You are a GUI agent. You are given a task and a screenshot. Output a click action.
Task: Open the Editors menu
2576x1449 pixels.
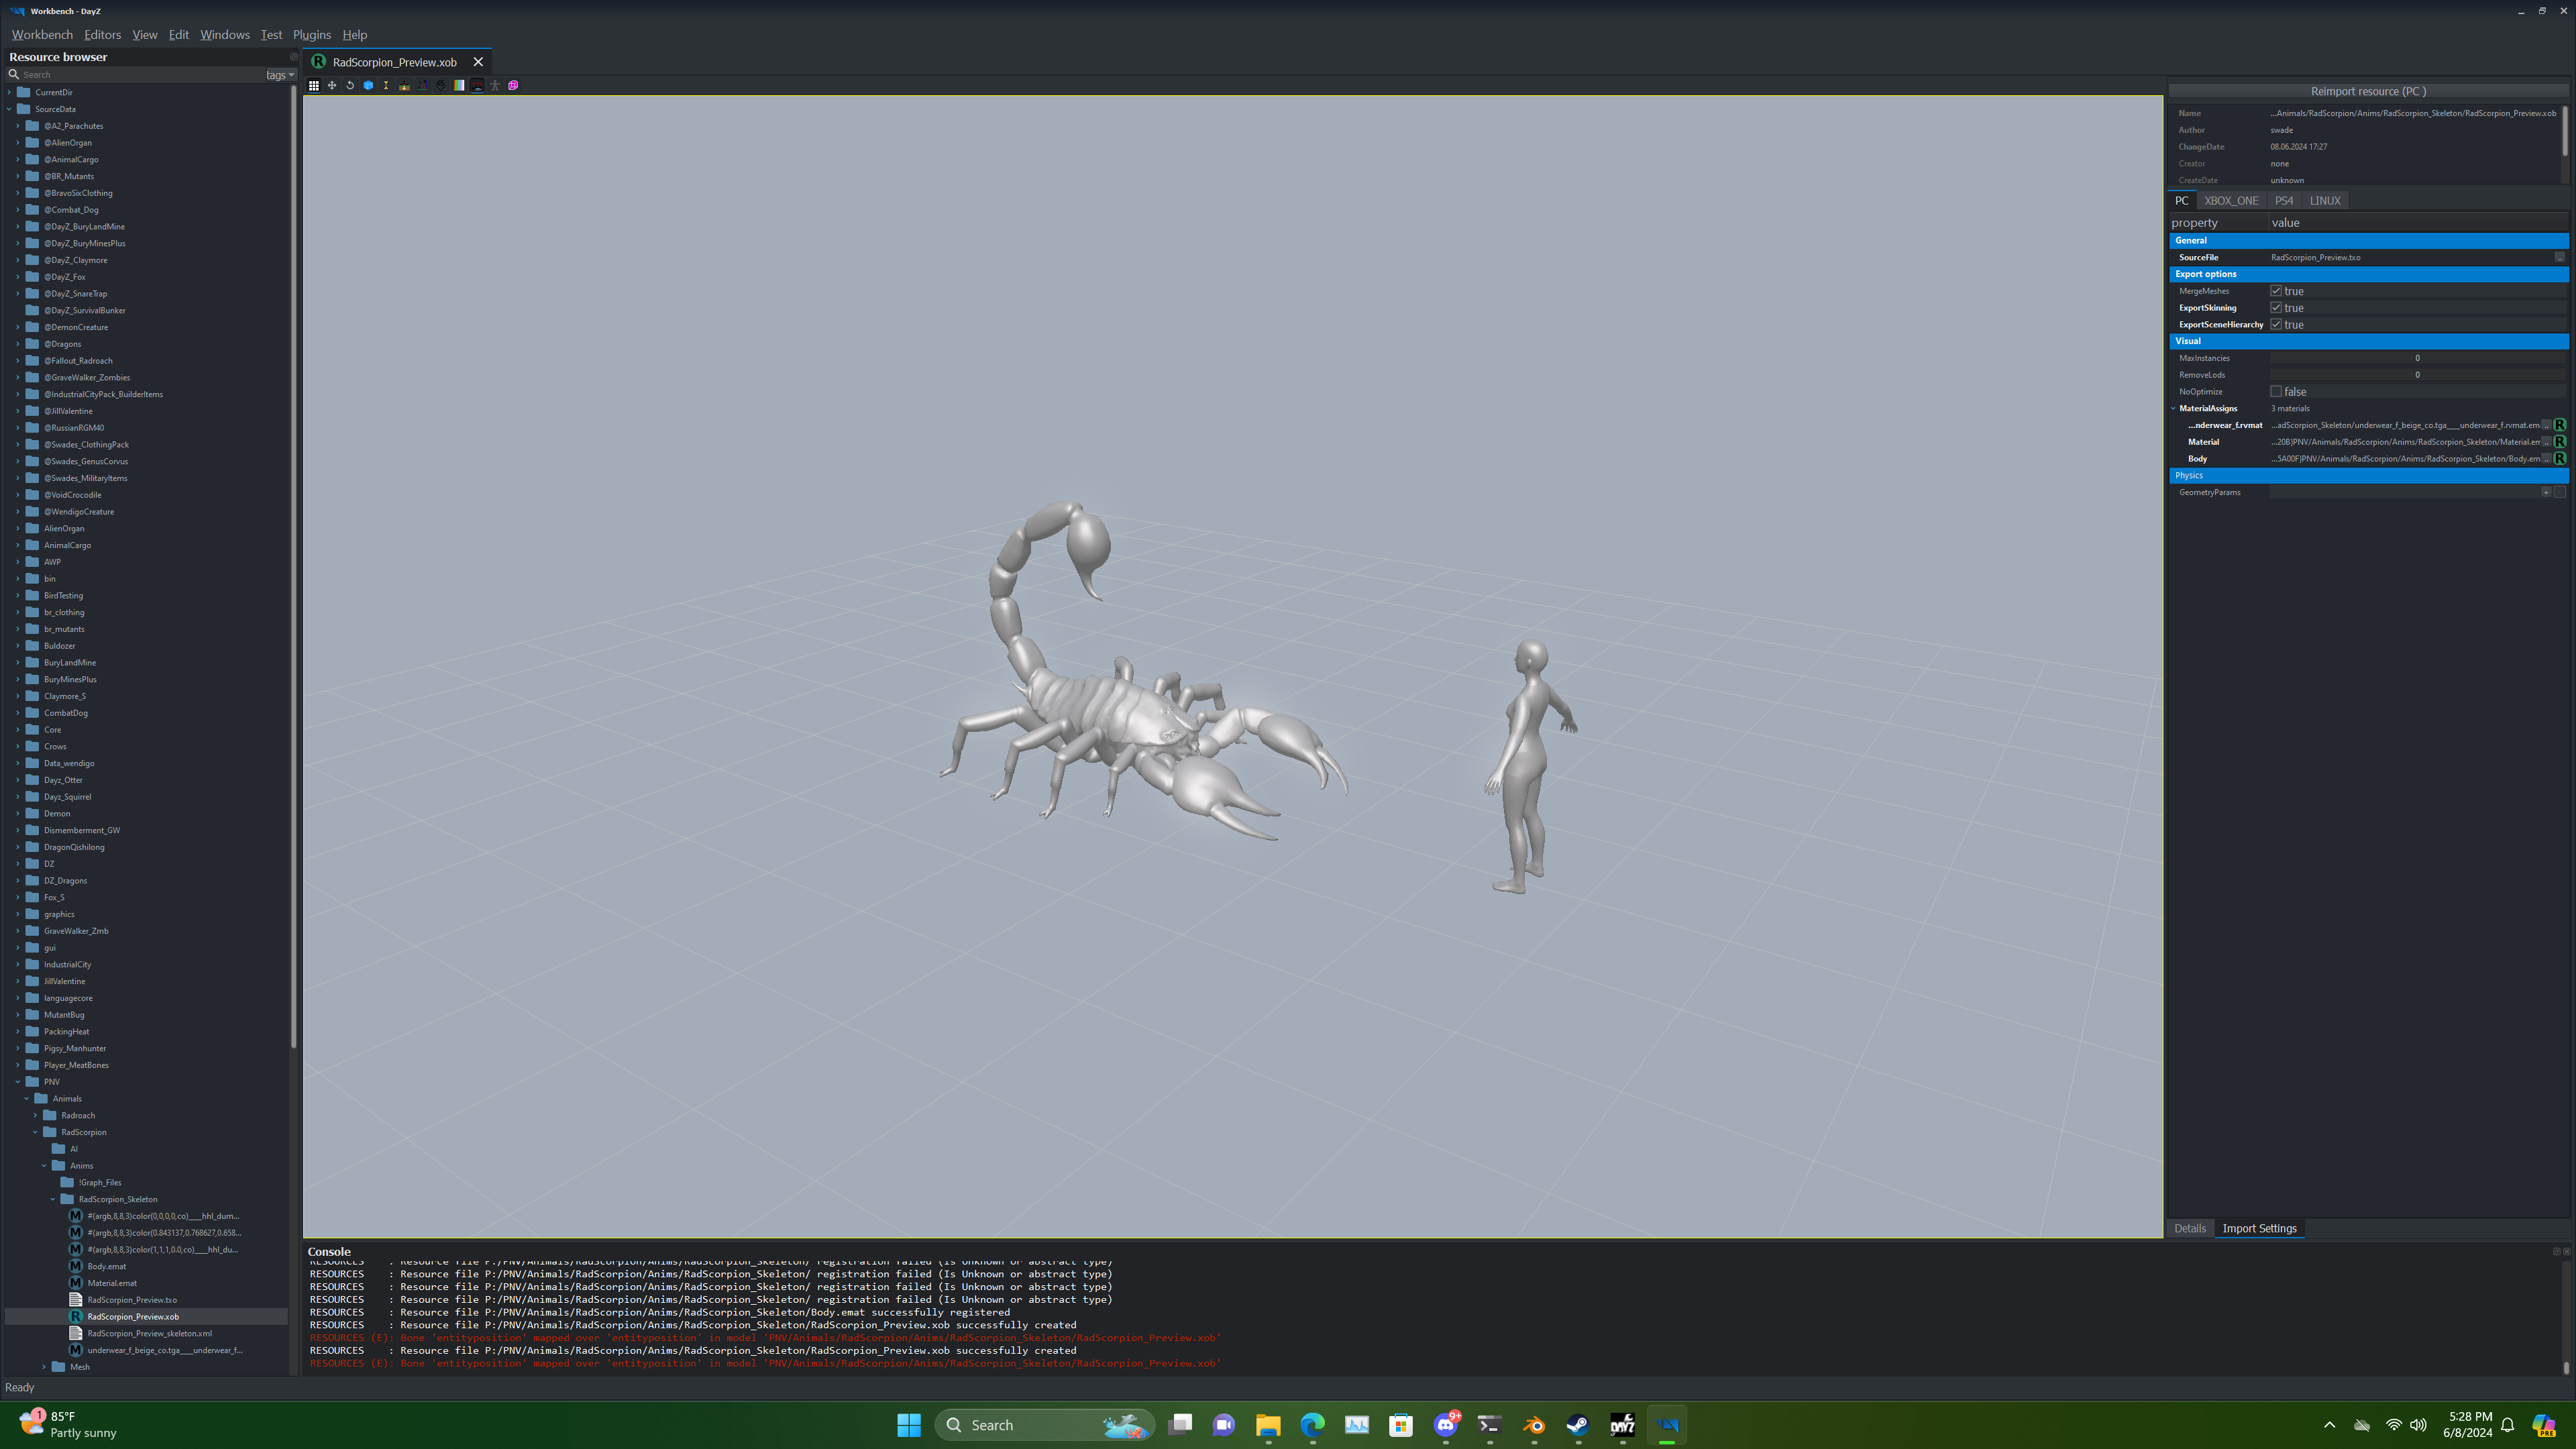[102, 34]
